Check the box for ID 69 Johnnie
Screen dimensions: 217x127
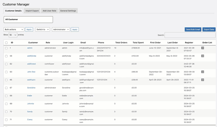pos(6,104)
